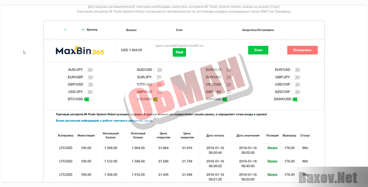Disable the DASH/USD pair switch
The width and height of the screenshot is (368, 187).
(296, 99)
